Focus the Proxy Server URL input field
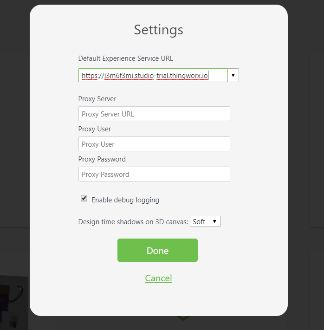This screenshot has width=324, height=330. (x=154, y=114)
